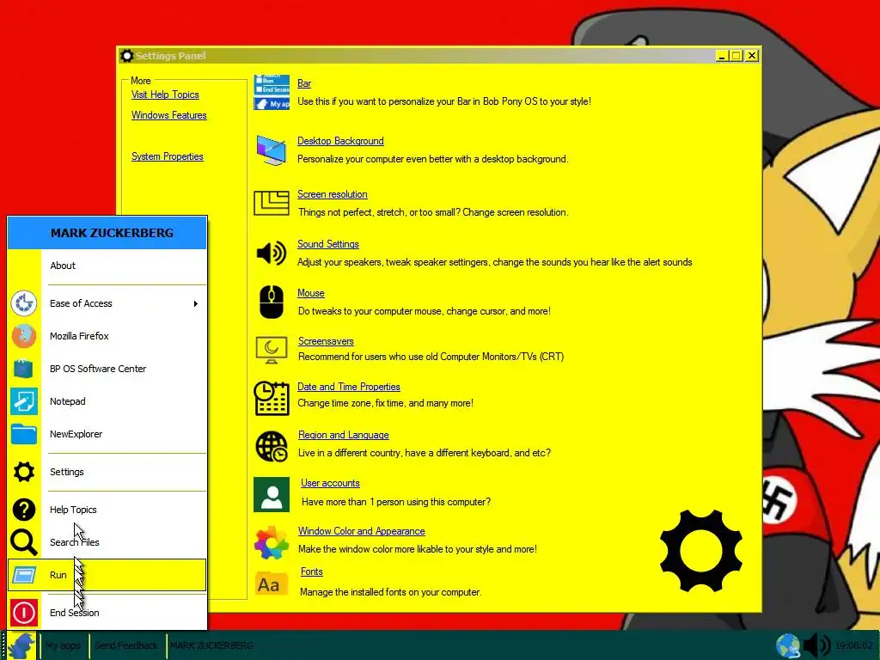Open the Sound Settings link

coord(327,244)
